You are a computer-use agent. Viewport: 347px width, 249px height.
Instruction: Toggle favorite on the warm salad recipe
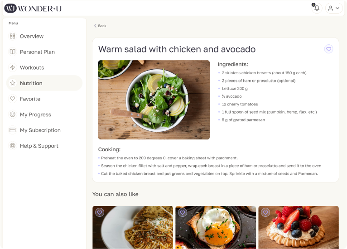tap(329, 49)
